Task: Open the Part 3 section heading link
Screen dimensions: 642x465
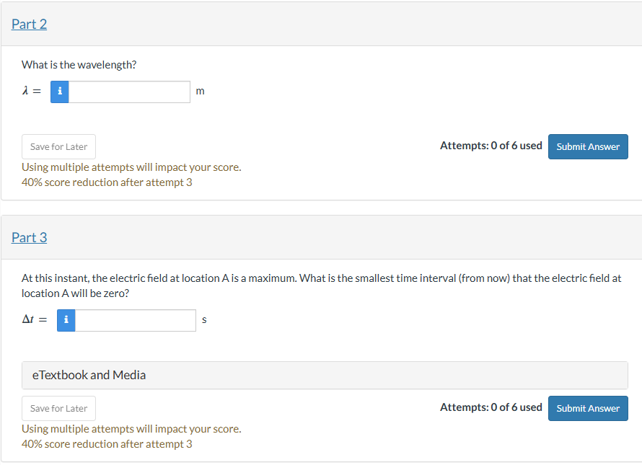Action: click(29, 237)
